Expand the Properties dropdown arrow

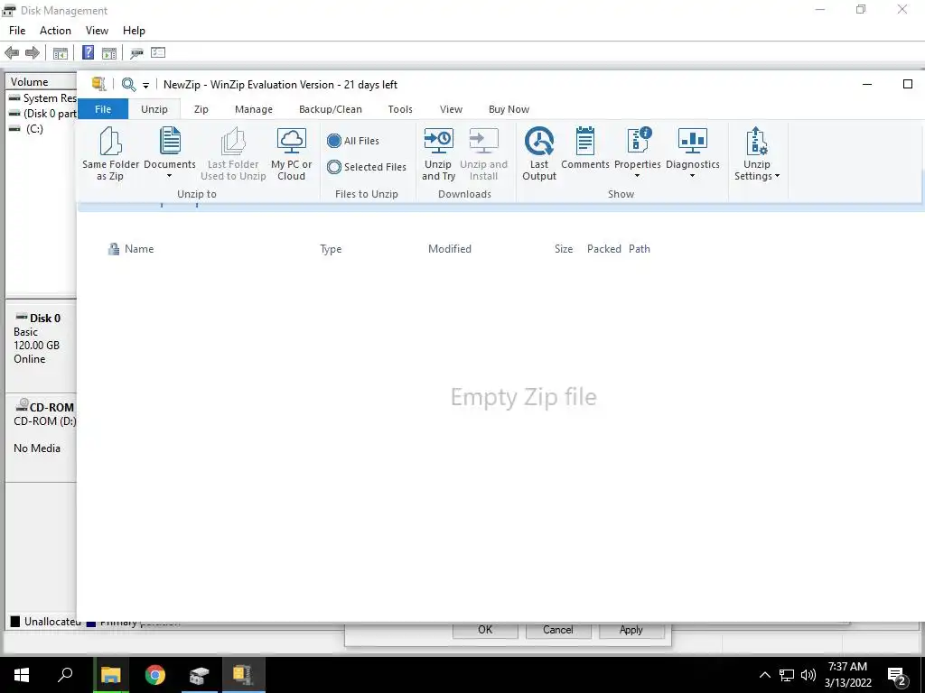click(x=637, y=176)
